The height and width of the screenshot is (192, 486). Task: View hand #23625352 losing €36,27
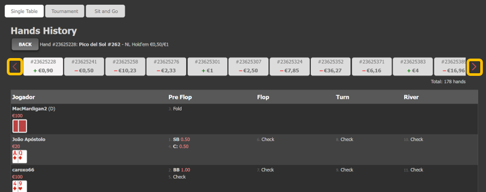[331, 66]
